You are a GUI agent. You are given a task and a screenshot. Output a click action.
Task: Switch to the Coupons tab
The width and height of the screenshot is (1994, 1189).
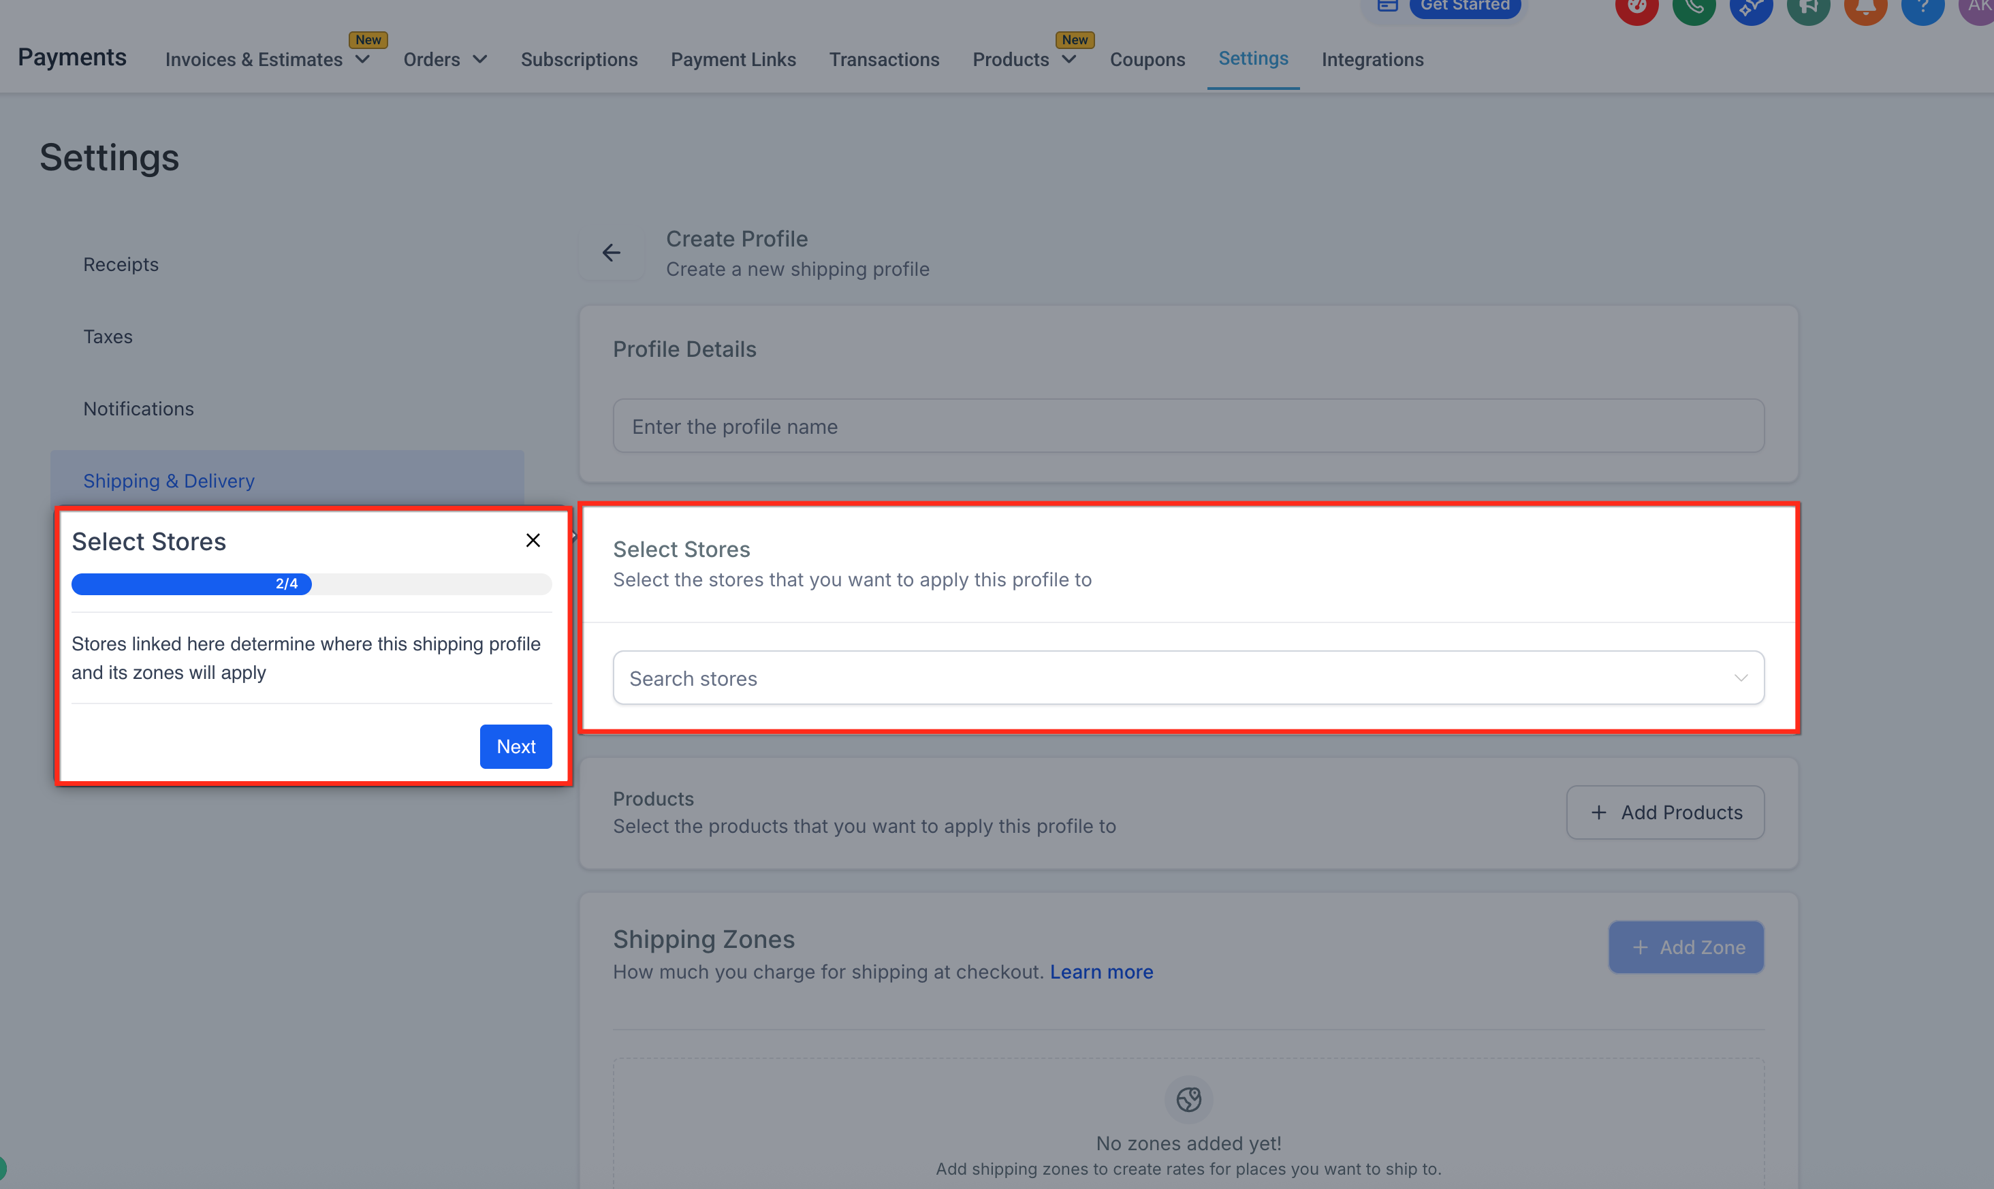click(x=1146, y=59)
